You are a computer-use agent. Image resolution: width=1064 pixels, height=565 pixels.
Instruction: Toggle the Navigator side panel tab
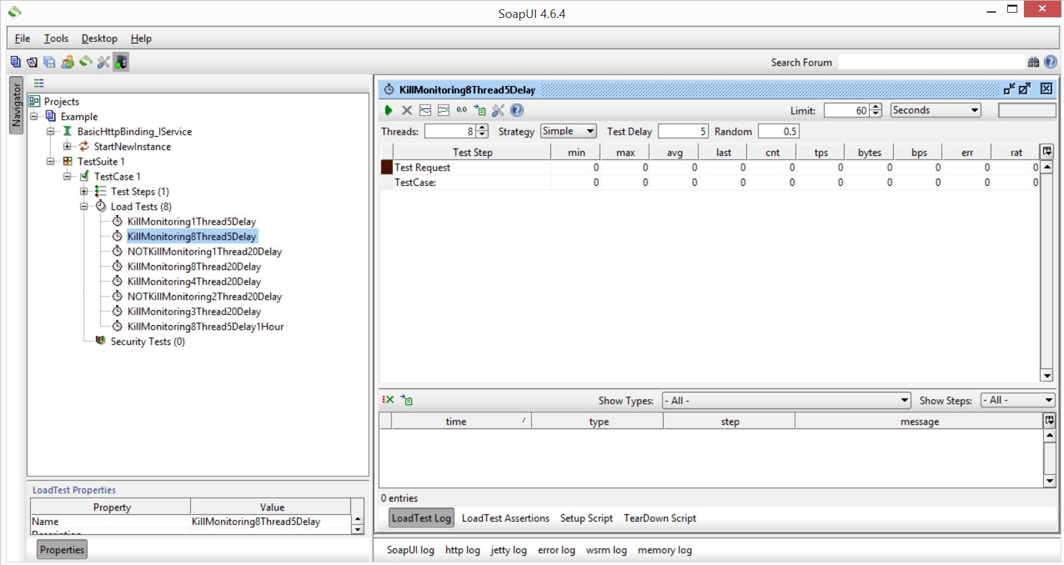click(17, 105)
